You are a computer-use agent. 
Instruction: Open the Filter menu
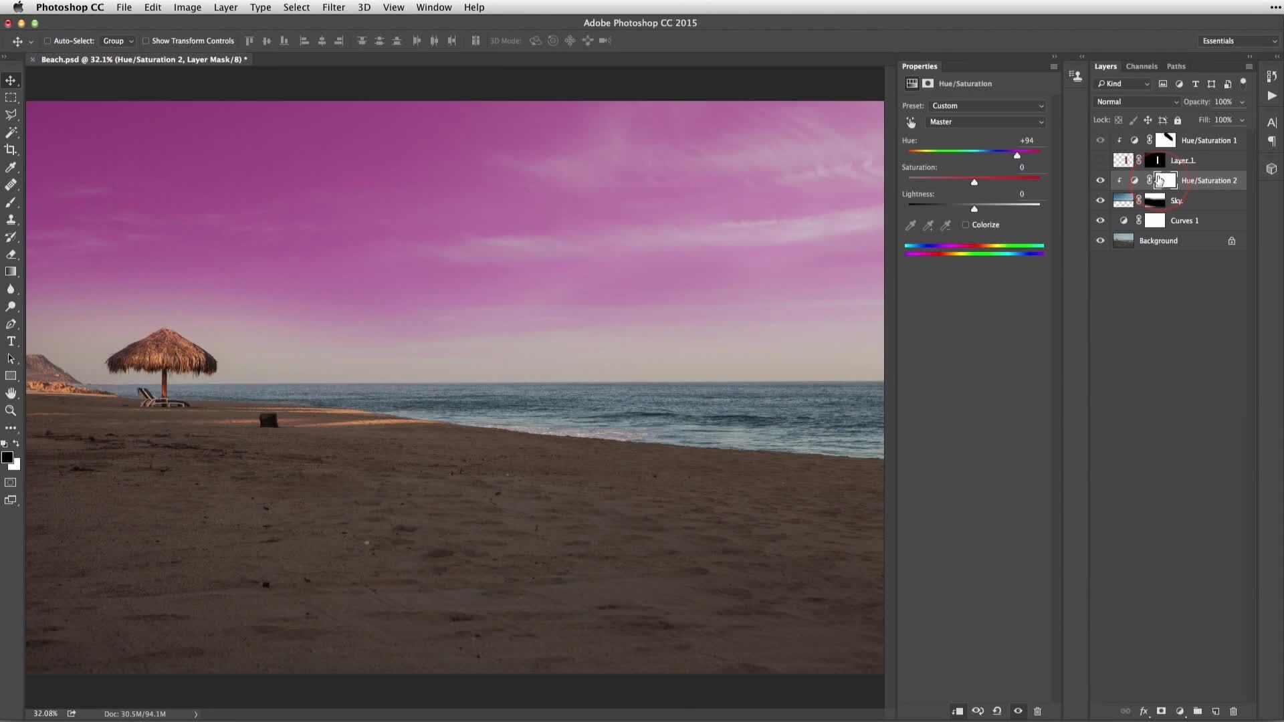pyautogui.click(x=332, y=7)
